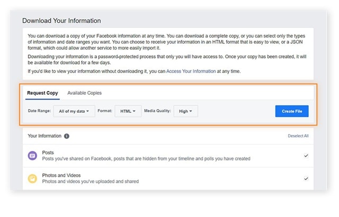Click the Deselect All link
Image resolution: width=339 pixels, height=217 pixels.
(298, 136)
